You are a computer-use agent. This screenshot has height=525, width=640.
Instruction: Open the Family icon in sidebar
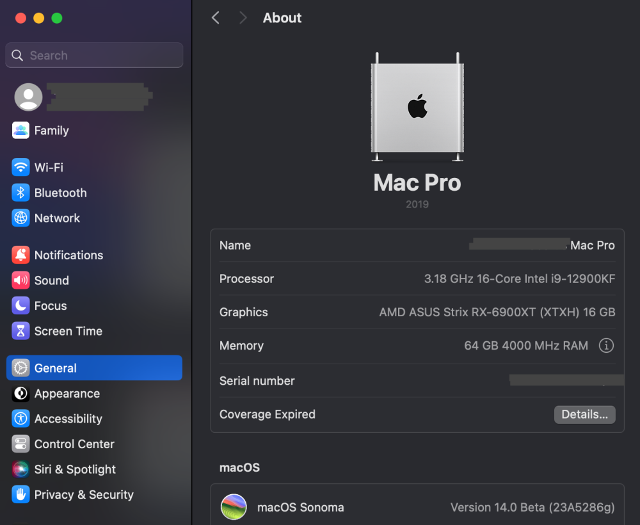coord(20,131)
